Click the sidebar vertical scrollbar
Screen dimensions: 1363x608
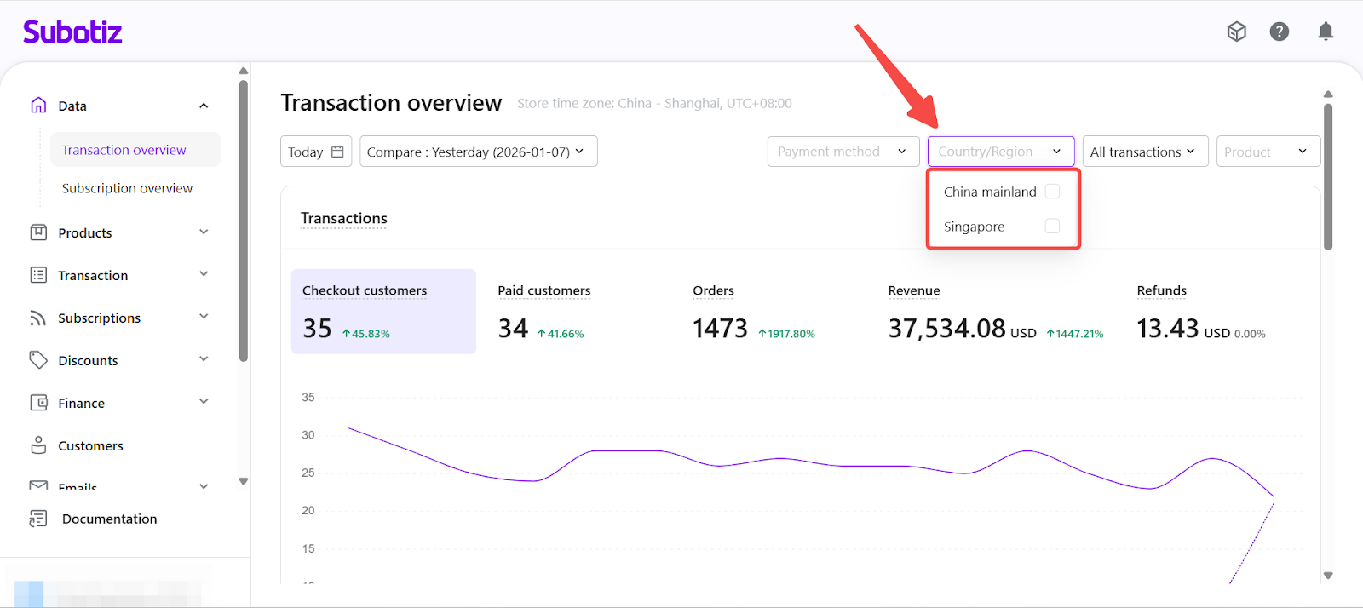coord(244,221)
